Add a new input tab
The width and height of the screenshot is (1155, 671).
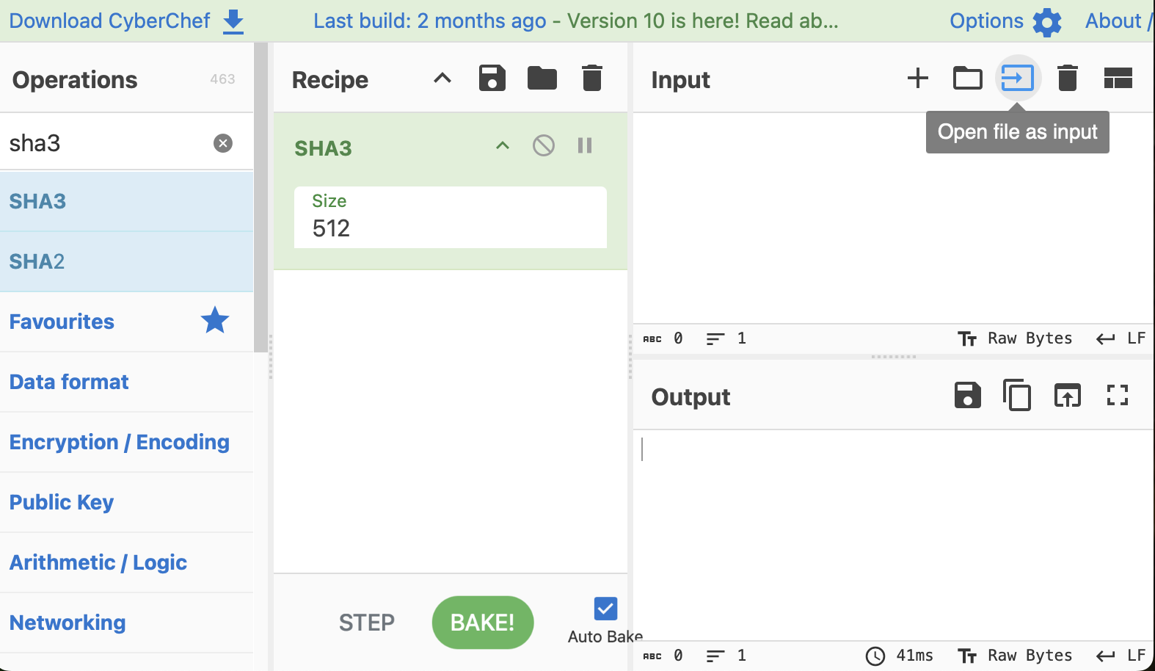coord(917,78)
